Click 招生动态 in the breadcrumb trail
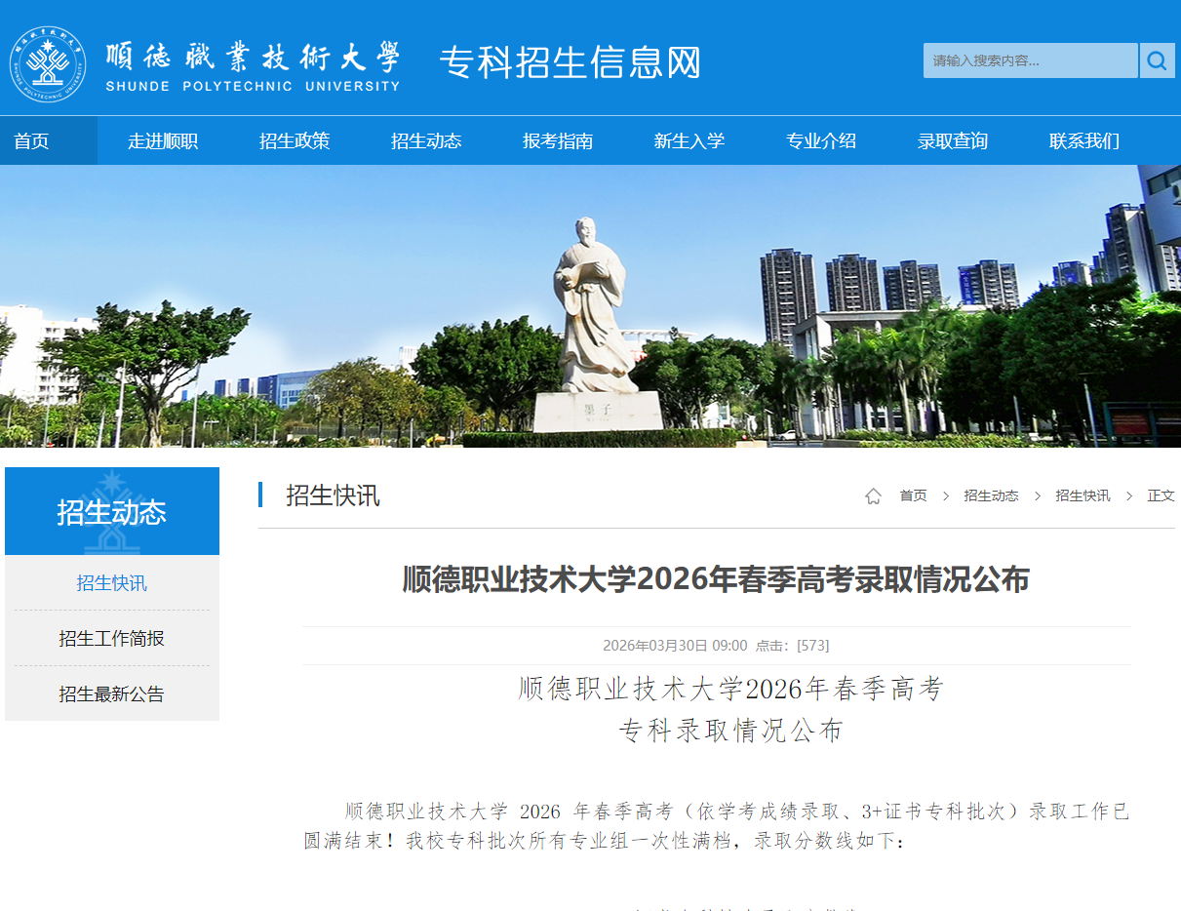This screenshot has height=911, width=1181. point(990,495)
